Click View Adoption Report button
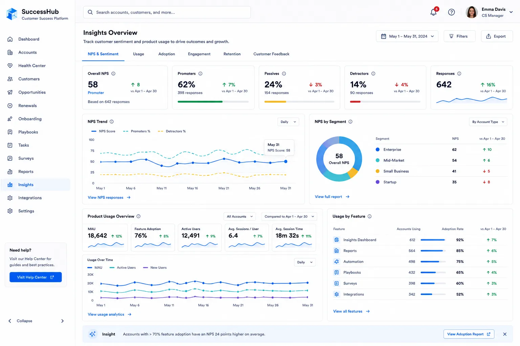Screen dimensions: 520x346 point(469,334)
